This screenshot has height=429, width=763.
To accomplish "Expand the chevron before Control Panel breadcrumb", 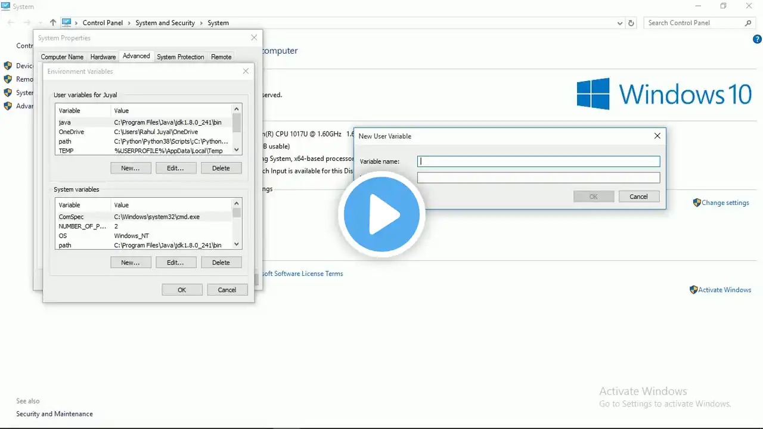I will point(76,23).
